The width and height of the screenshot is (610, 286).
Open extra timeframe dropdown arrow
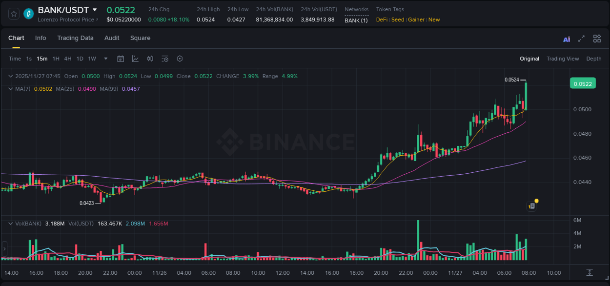pyautogui.click(x=105, y=59)
